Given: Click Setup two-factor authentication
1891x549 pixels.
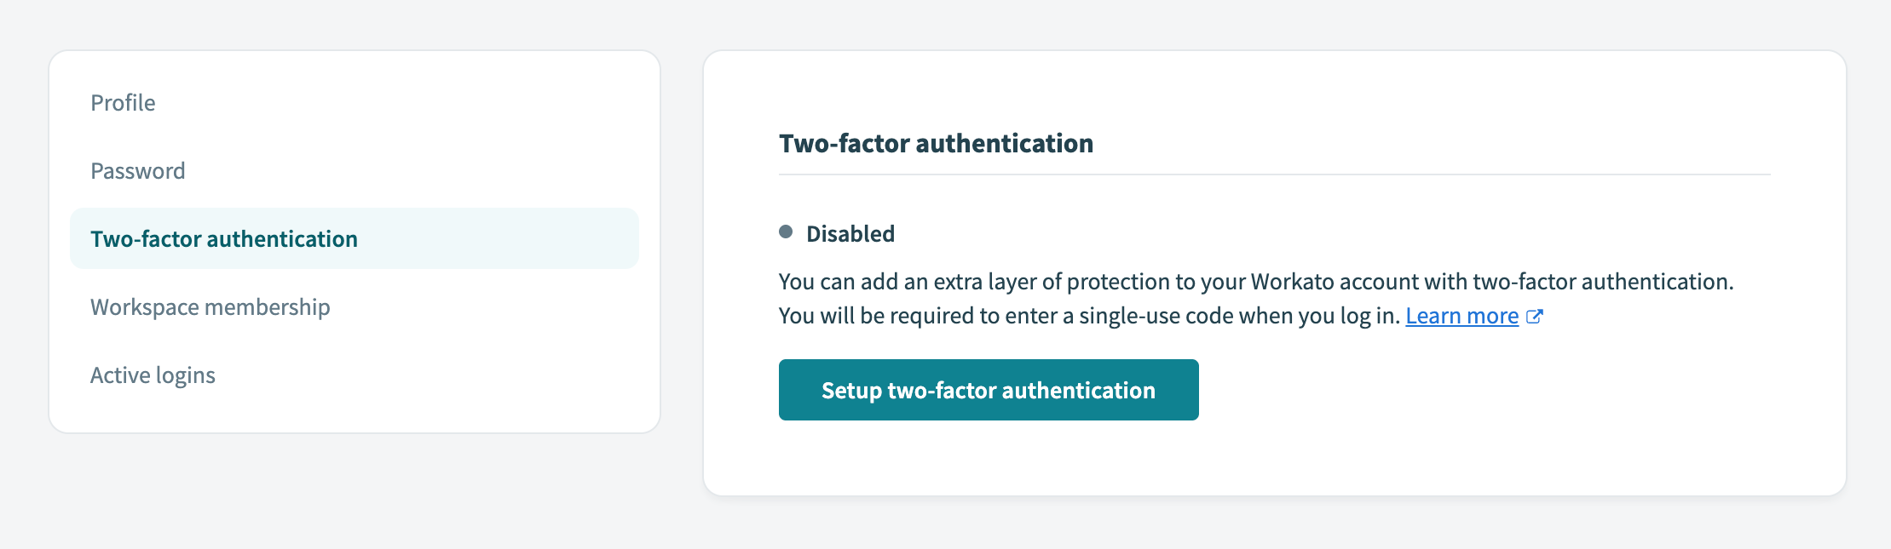Looking at the screenshot, I should (x=988, y=389).
